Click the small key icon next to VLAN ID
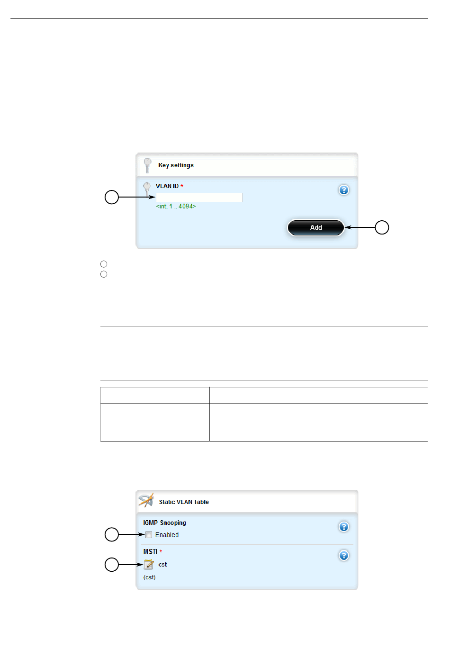This screenshot has width=450, height=657. coord(147,188)
